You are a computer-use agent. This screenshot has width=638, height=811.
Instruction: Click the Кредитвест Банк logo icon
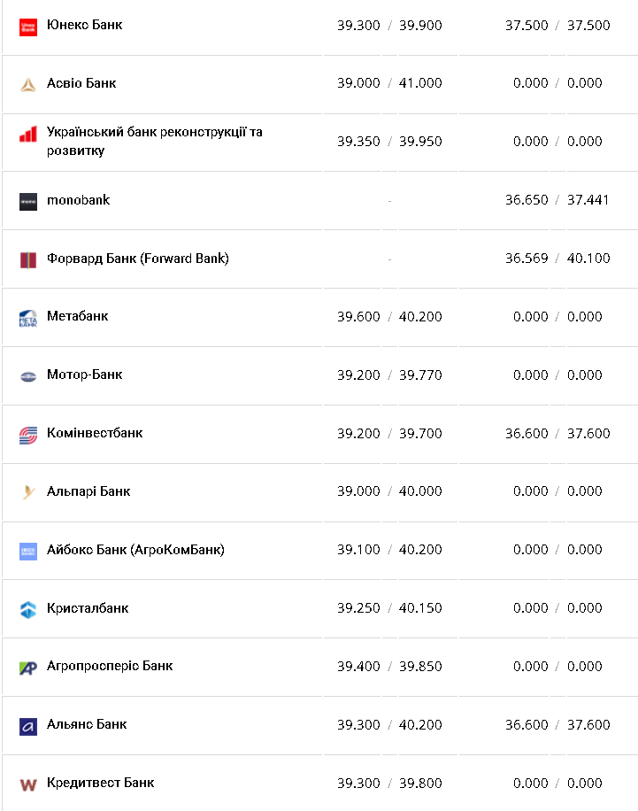(28, 784)
